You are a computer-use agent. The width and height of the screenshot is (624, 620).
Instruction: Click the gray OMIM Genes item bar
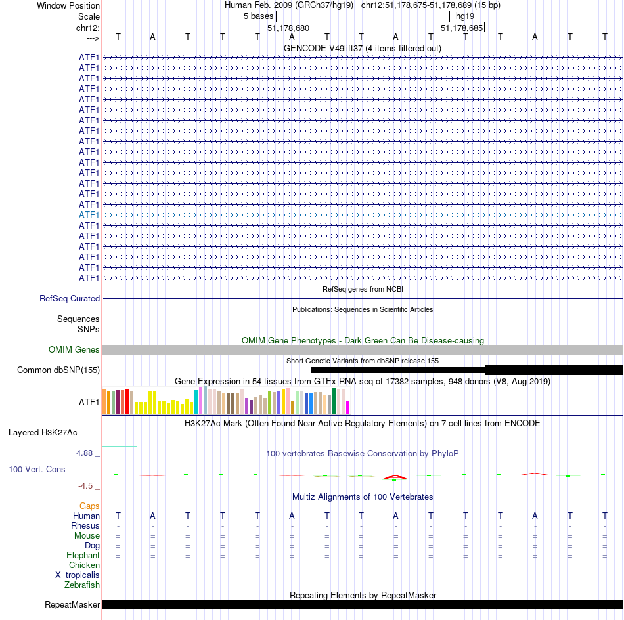coord(363,350)
